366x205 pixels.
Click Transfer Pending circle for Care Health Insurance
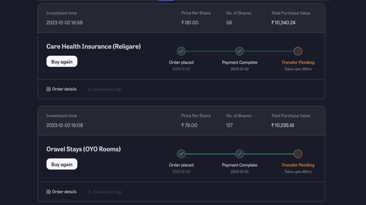pyautogui.click(x=298, y=51)
